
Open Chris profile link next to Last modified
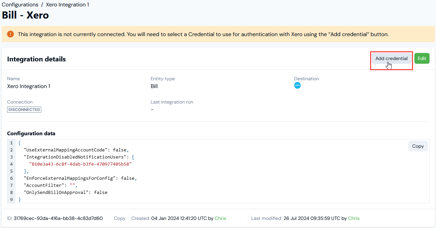(354, 218)
